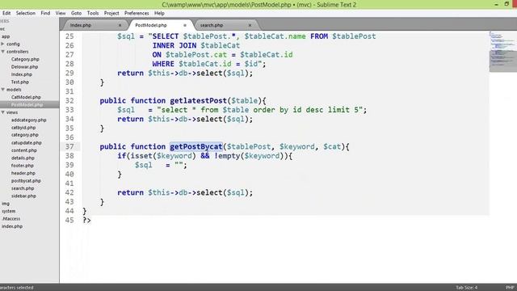Screen dimensions: 517x291
Task: Select PostModel.php in the sidebar
Action: point(27,104)
